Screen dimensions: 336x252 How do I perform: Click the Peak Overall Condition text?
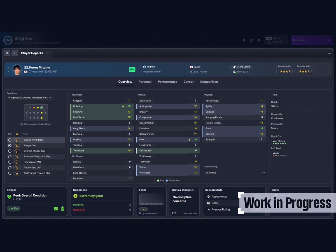(x=30, y=195)
